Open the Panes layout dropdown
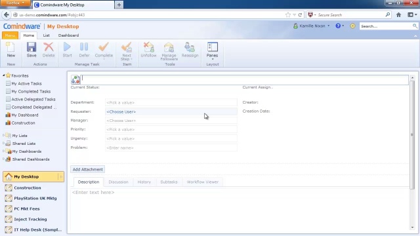Image resolution: width=420 pixels, height=236 pixels. click(212, 51)
